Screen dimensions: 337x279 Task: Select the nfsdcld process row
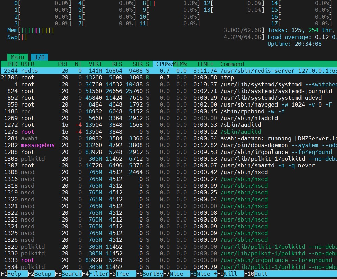[168, 118]
